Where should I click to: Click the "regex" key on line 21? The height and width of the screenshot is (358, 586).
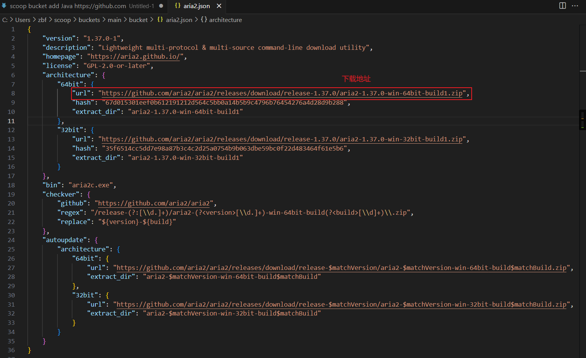(70, 212)
